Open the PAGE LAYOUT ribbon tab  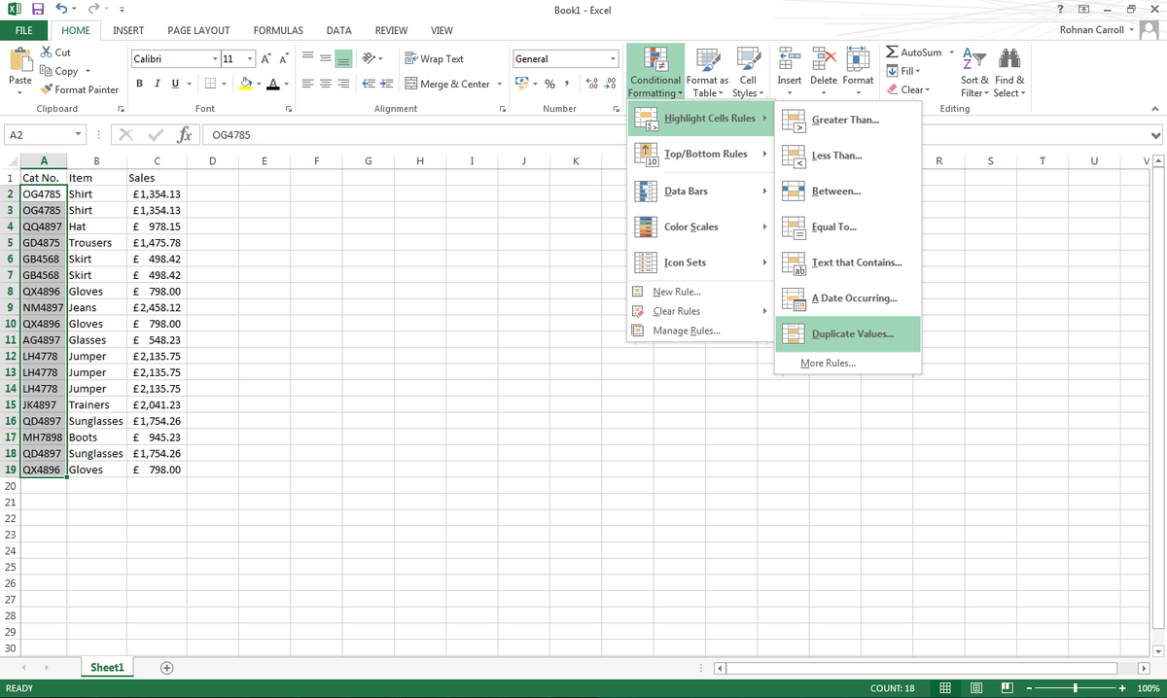tap(198, 30)
